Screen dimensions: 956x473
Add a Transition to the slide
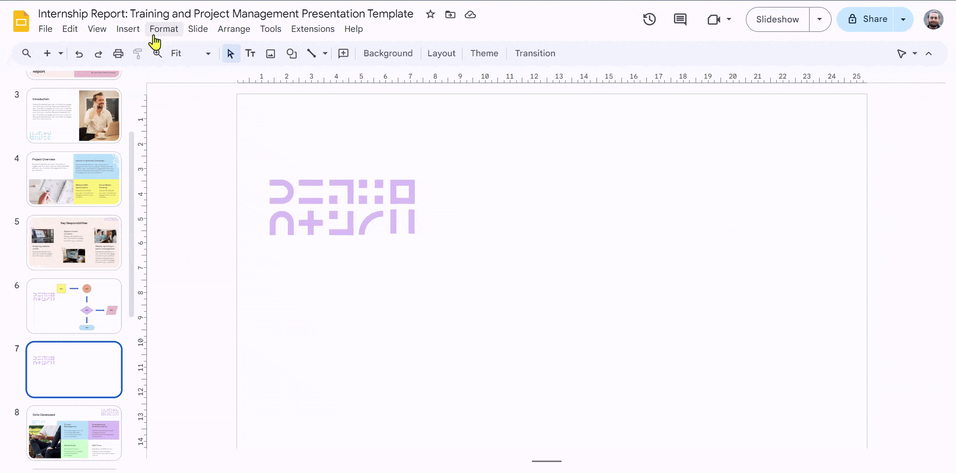[x=535, y=53]
